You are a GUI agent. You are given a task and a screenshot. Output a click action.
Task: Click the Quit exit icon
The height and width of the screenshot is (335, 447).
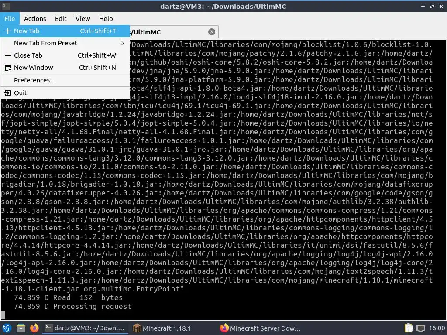click(x=8, y=92)
